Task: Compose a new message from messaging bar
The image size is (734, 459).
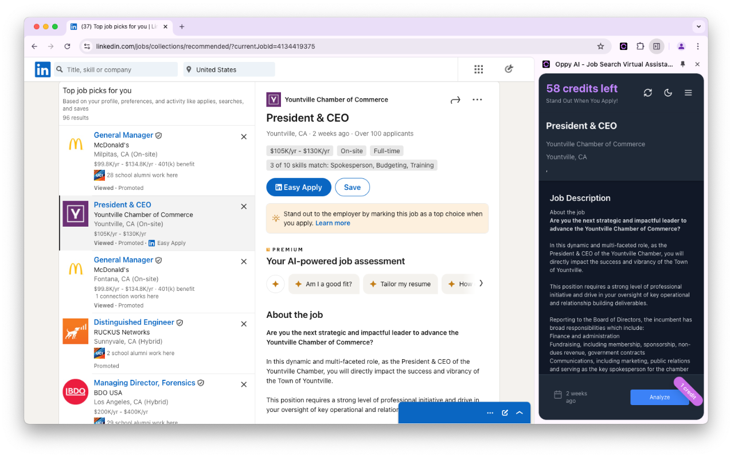Action: coord(505,413)
